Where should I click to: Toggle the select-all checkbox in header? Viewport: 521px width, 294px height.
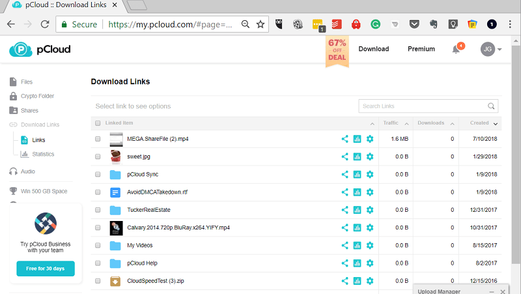[98, 123]
